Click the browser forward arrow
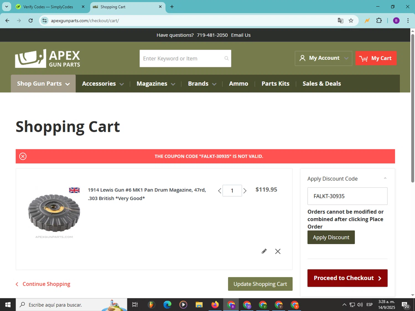The height and width of the screenshot is (311, 415). [x=19, y=20]
